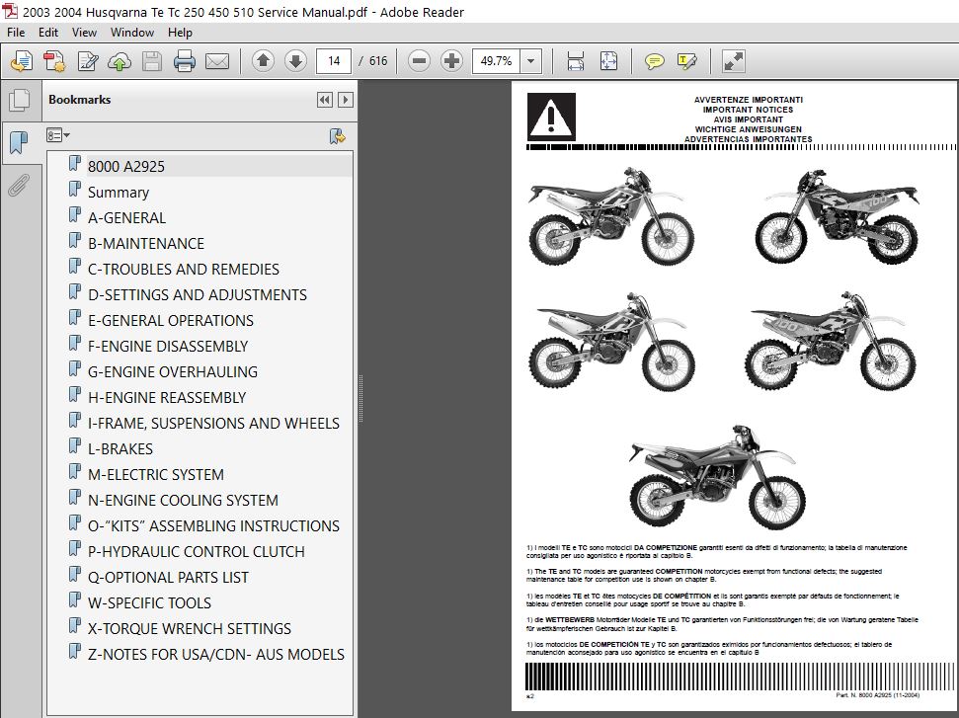Screen dimensions: 959x718
Task: Open X-TORQUE WRENCH SETTINGS bookmark
Action: coord(190,629)
